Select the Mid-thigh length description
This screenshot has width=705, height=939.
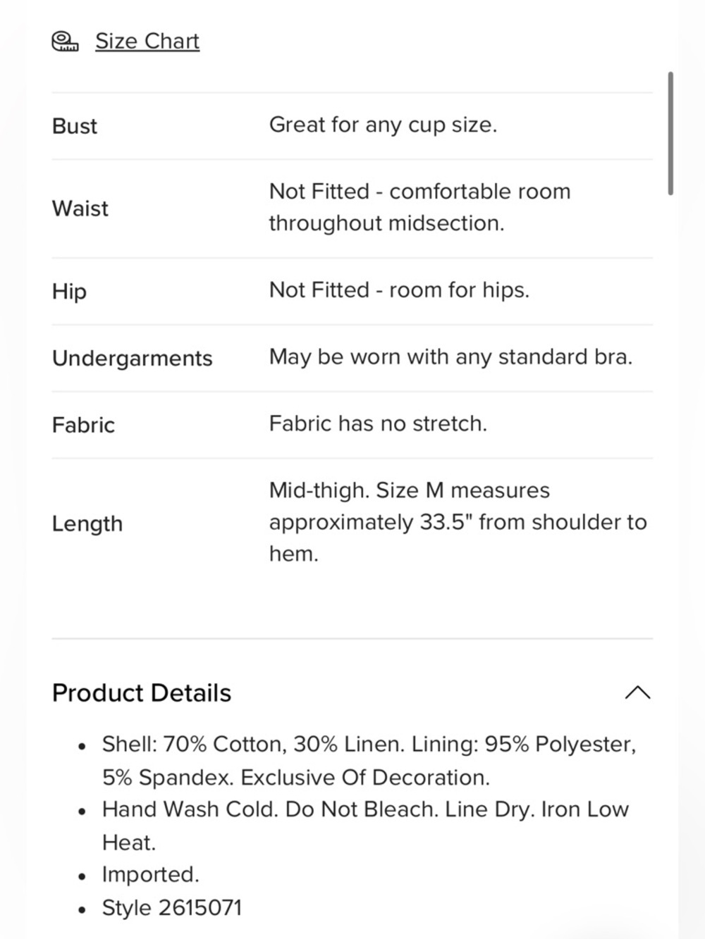pyautogui.click(x=458, y=522)
